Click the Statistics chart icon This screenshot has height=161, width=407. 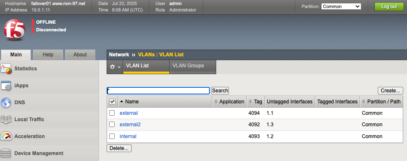(6, 69)
